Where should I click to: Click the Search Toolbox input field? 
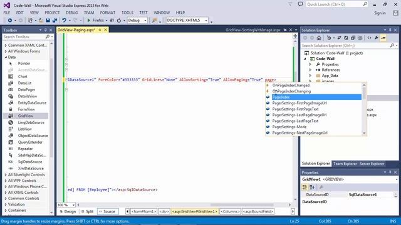[24, 37]
